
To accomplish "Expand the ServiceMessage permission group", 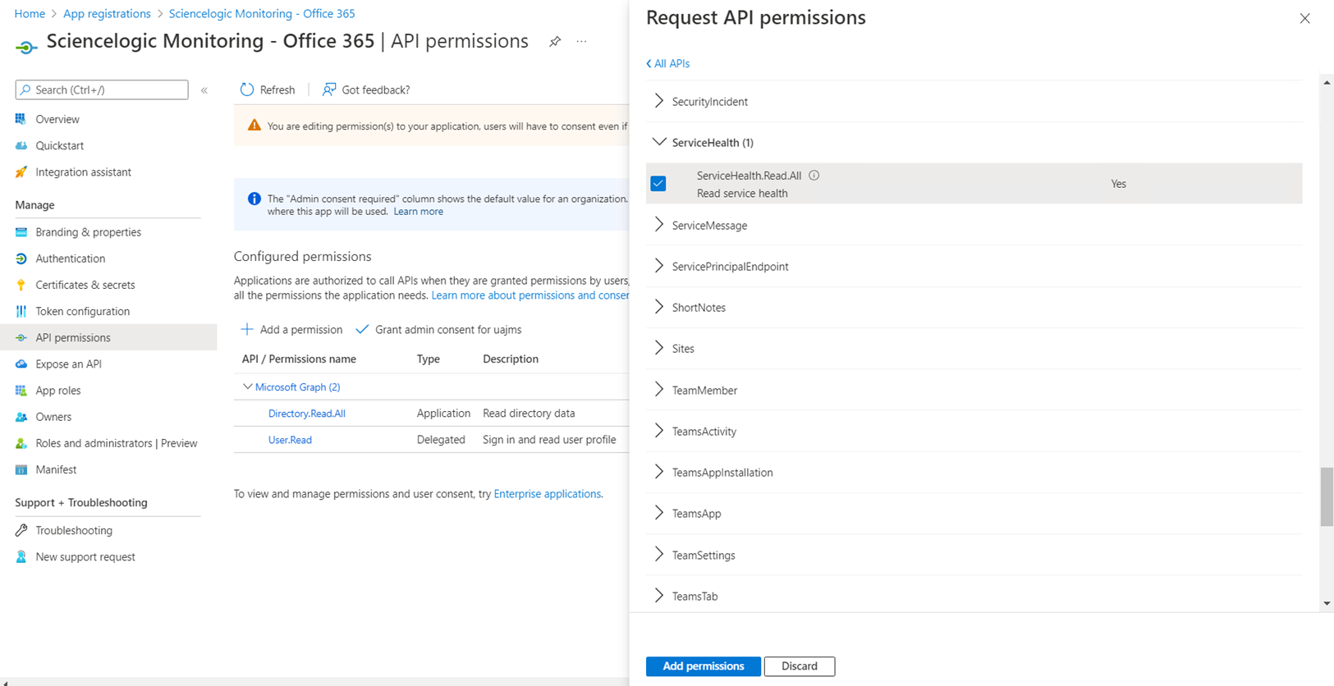I will [x=658, y=225].
